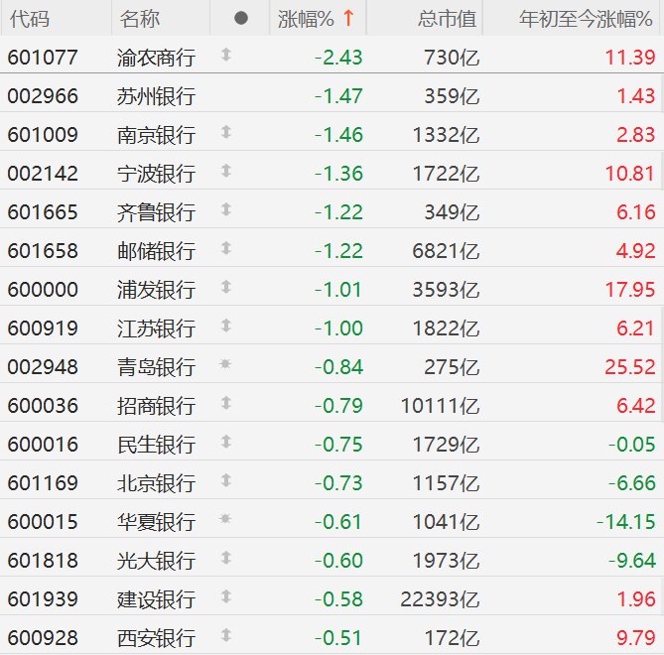664x655 pixels.
Task: Click the up-down arrow icon beside 南京银行
Action: [x=226, y=133]
